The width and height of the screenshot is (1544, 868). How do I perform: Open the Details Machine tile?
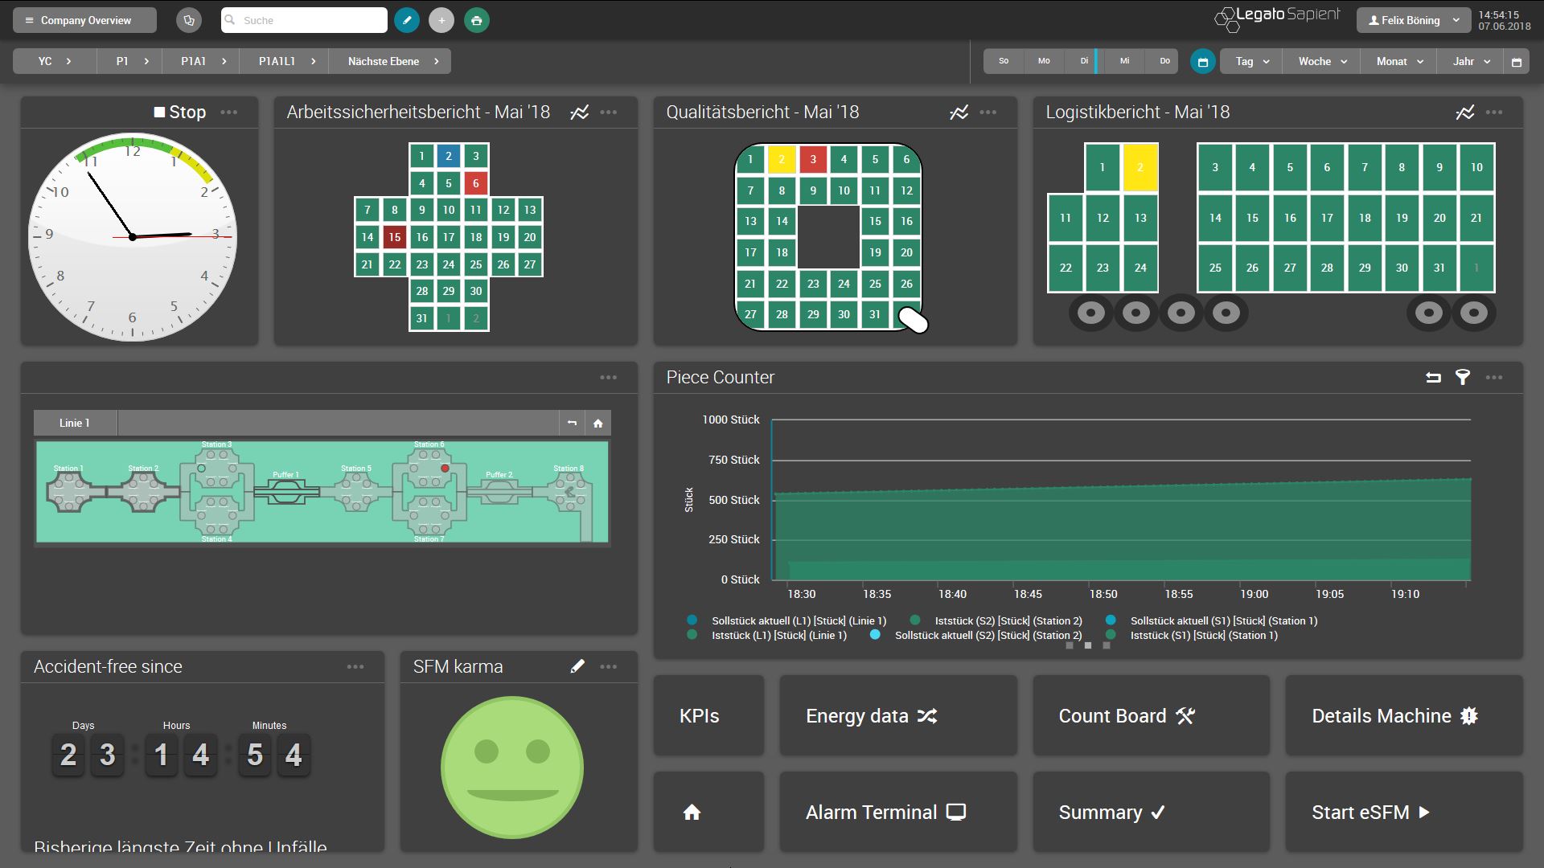pos(1404,715)
